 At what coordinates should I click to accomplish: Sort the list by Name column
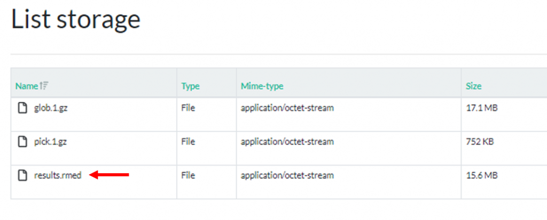27,86
